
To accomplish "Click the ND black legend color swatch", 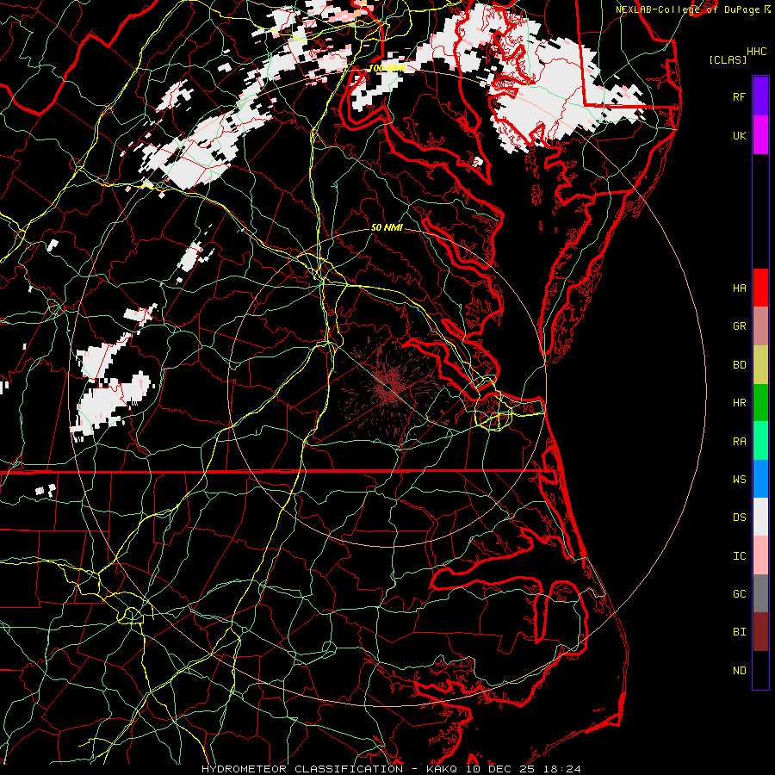I will (x=760, y=670).
